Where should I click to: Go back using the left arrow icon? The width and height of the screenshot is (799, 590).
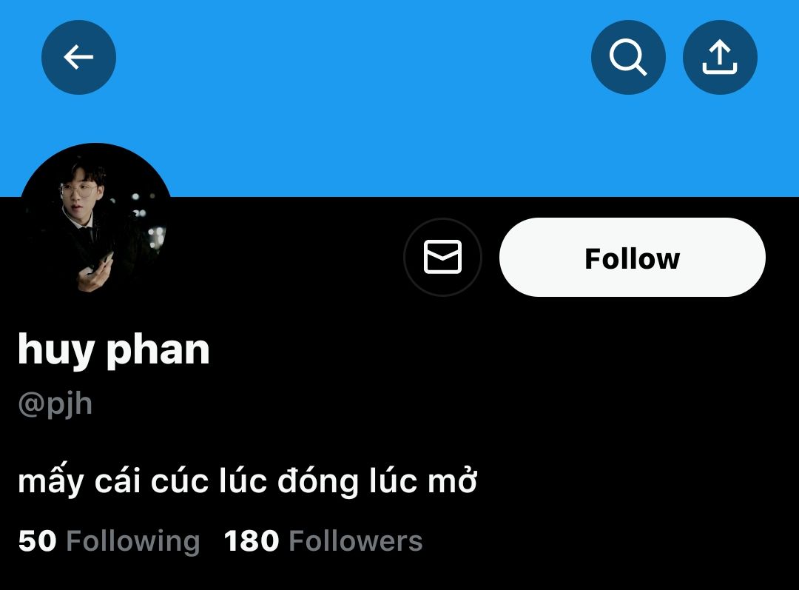78,57
